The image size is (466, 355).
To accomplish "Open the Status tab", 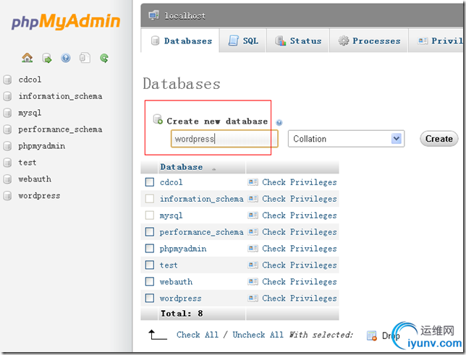I will click(298, 41).
